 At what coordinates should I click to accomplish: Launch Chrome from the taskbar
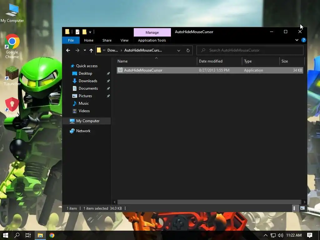tap(52, 235)
